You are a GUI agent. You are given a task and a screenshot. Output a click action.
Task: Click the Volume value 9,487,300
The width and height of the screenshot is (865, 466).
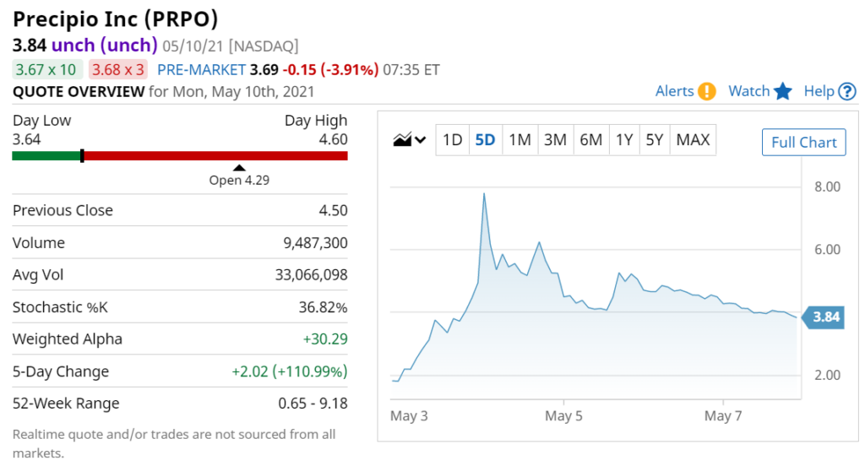point(316,242)
